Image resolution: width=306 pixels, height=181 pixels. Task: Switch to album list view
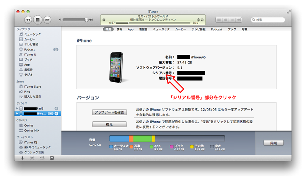click(225, 20)
